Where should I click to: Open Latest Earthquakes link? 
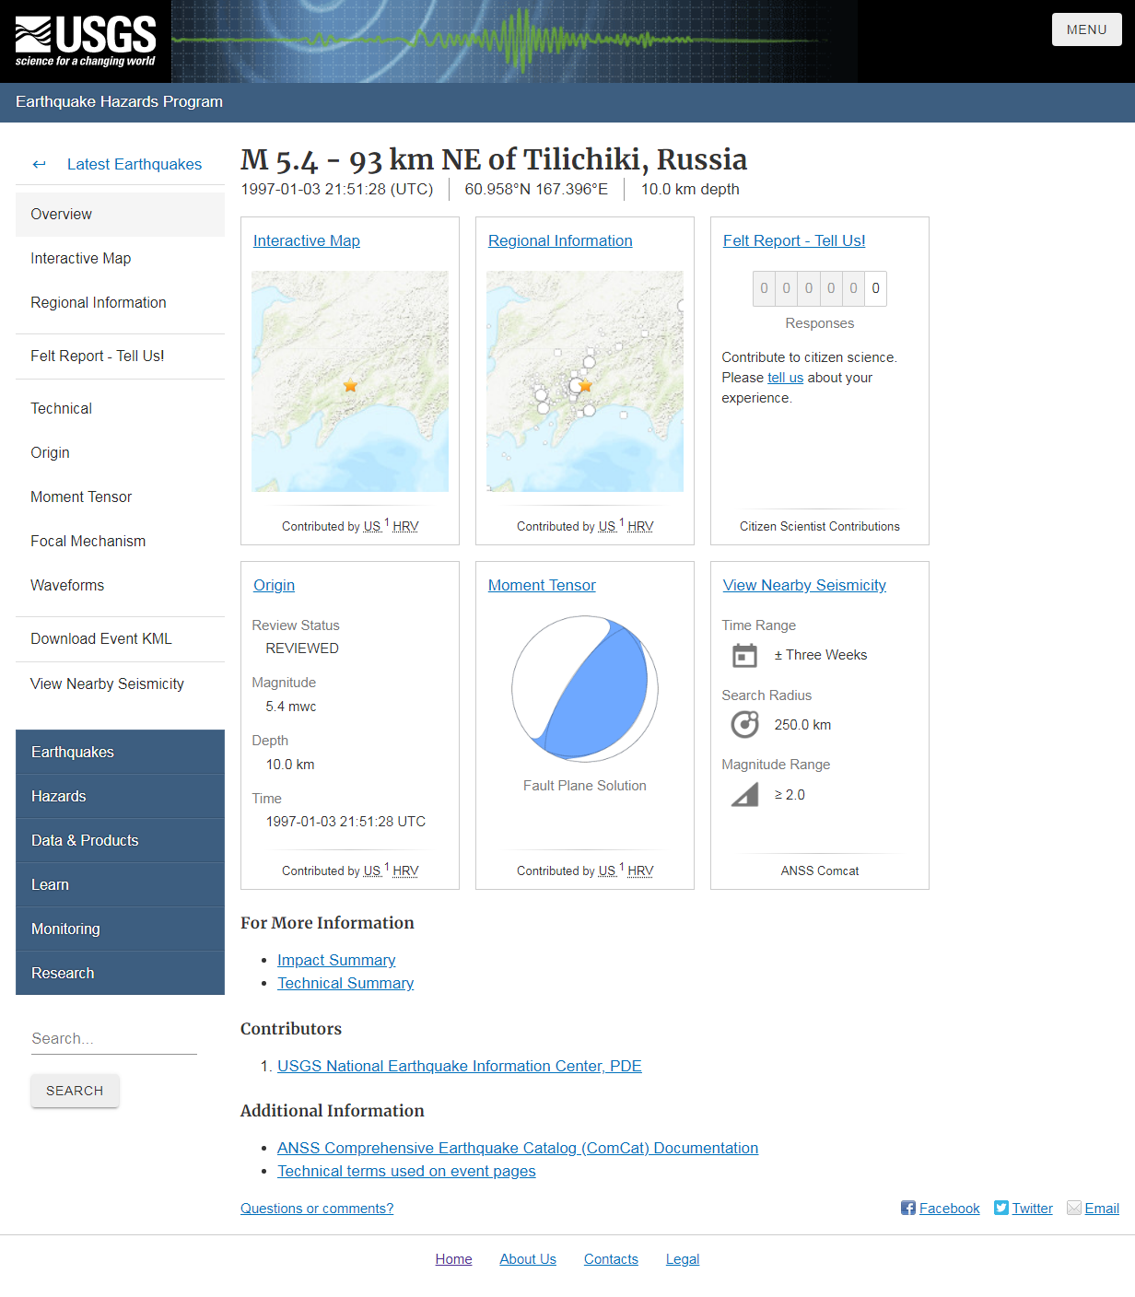[135, 164]
